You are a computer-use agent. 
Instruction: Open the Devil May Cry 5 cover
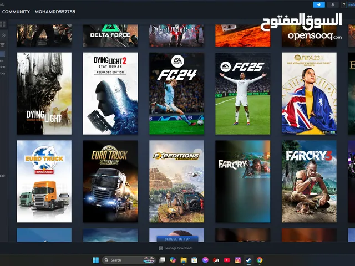(x=176, y=35)
